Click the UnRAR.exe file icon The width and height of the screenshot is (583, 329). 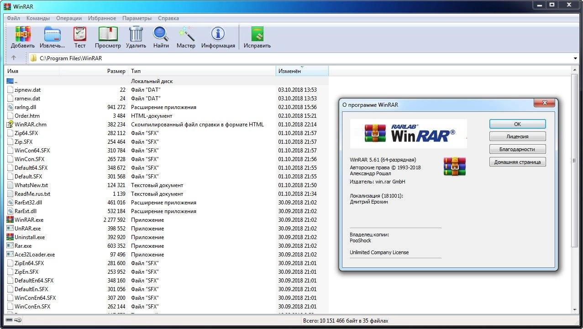(x=10, y=229)
